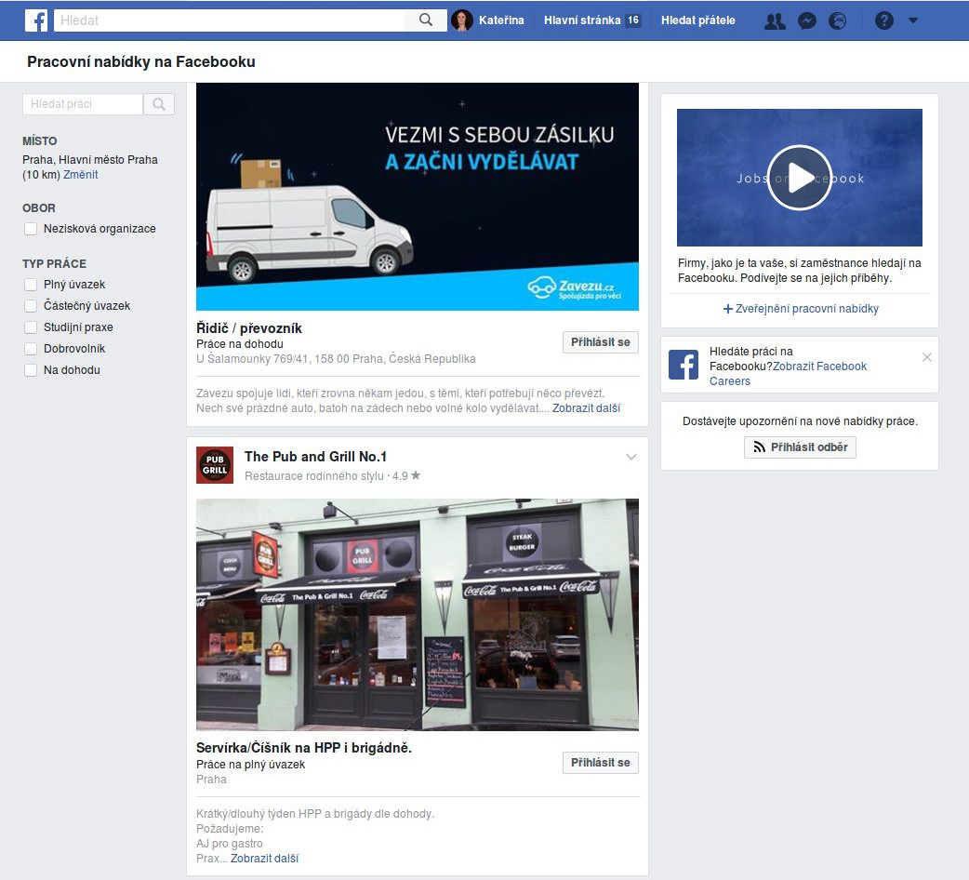The height and width of the screenshot is (880, 969).
Task: Play the Jobs on Facebook video
Action: point(800,178)
